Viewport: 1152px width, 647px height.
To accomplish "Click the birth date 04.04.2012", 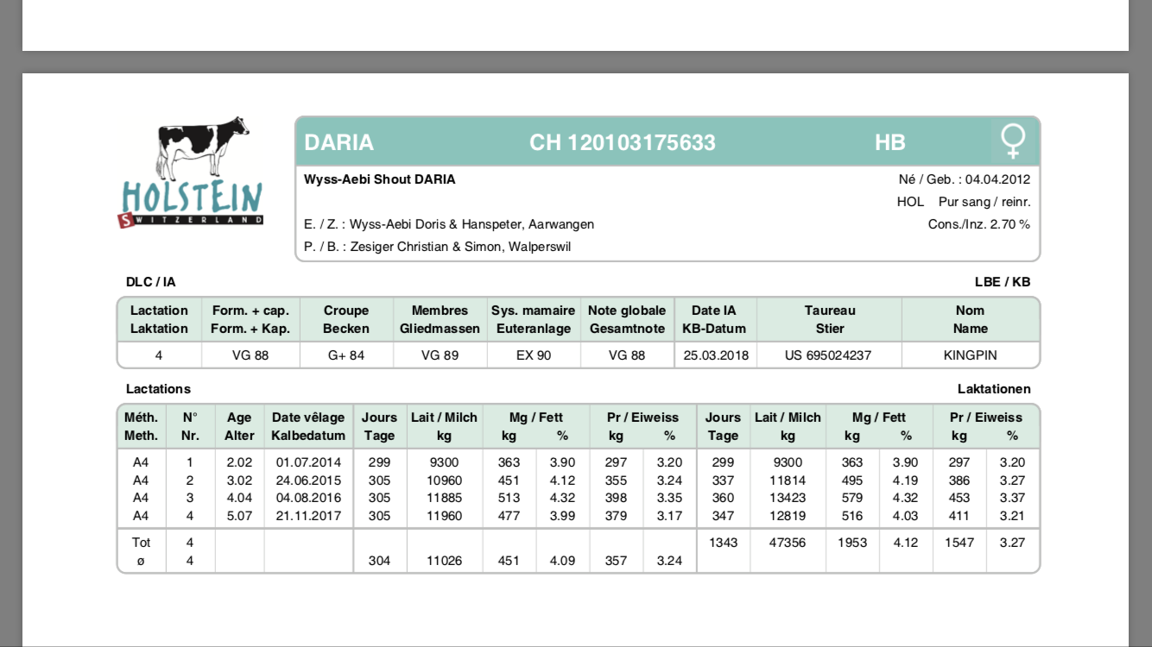I will [997, 179].
